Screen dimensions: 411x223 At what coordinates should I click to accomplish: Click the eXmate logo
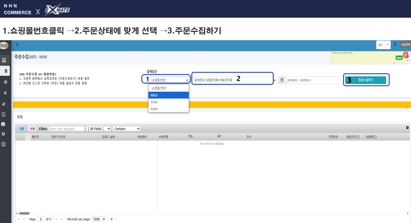[4, 45]
